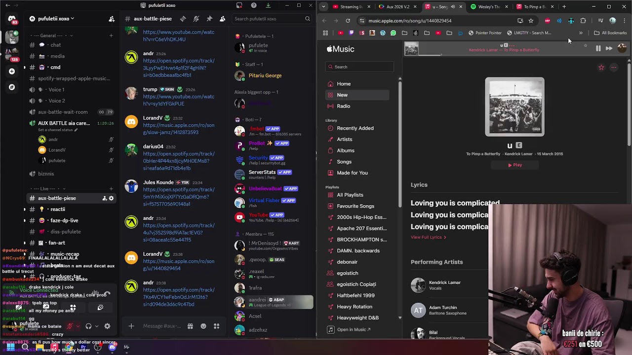
Task: Click Discord download update icon
Action: coord(268,5)
